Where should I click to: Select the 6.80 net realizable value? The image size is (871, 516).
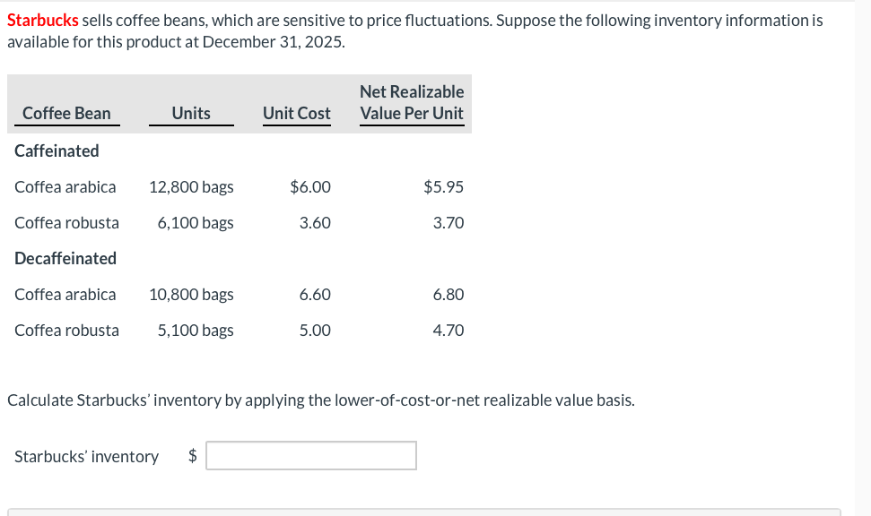(448, 294)
